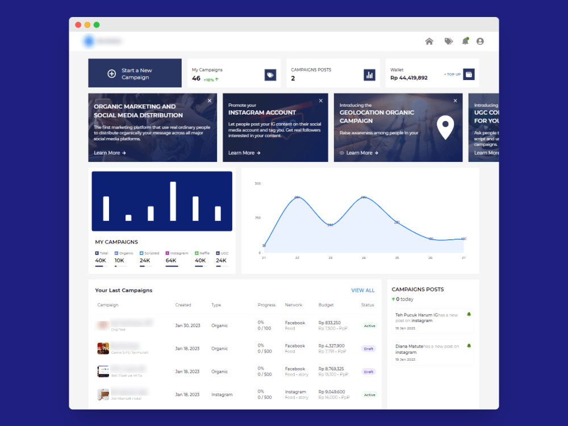Toggle the Instagram series in the legend
This screenshot has width=568, height=426.
(178, 253)
